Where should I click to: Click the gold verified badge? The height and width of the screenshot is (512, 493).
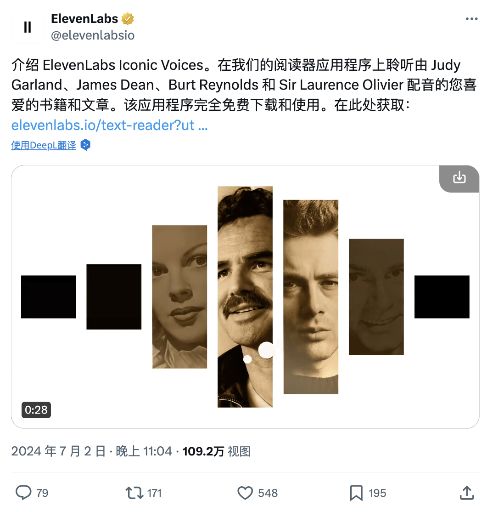coord(128,19)
